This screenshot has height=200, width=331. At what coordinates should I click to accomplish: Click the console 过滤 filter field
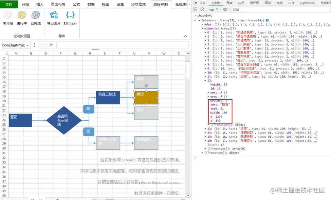tap(280, 9)
